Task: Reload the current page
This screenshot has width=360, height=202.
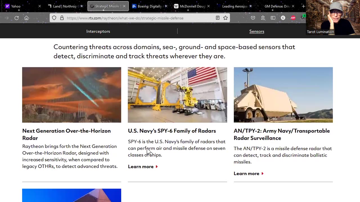Action: pyautogui.click(x=17, y=18)
